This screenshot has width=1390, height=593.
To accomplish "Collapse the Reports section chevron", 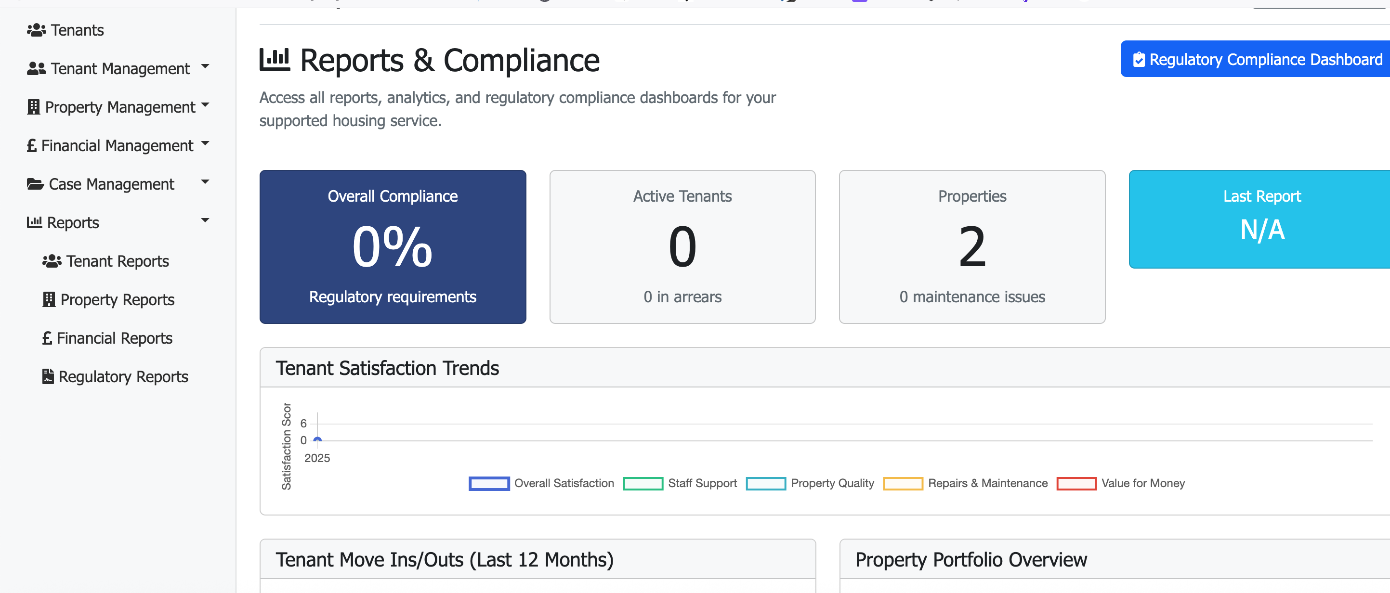I will click(205, 220).
